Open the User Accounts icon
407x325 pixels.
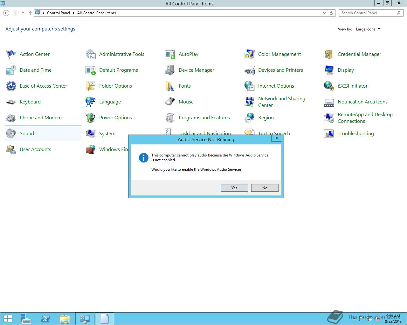pyautogui.click(x=11, y=149)
